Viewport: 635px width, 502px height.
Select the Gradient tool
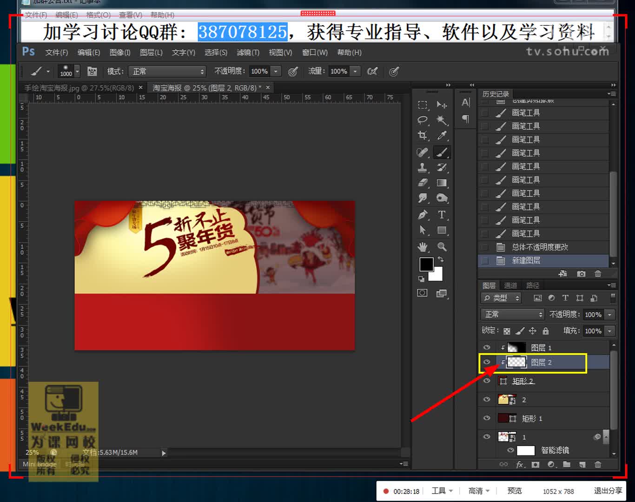442,183
